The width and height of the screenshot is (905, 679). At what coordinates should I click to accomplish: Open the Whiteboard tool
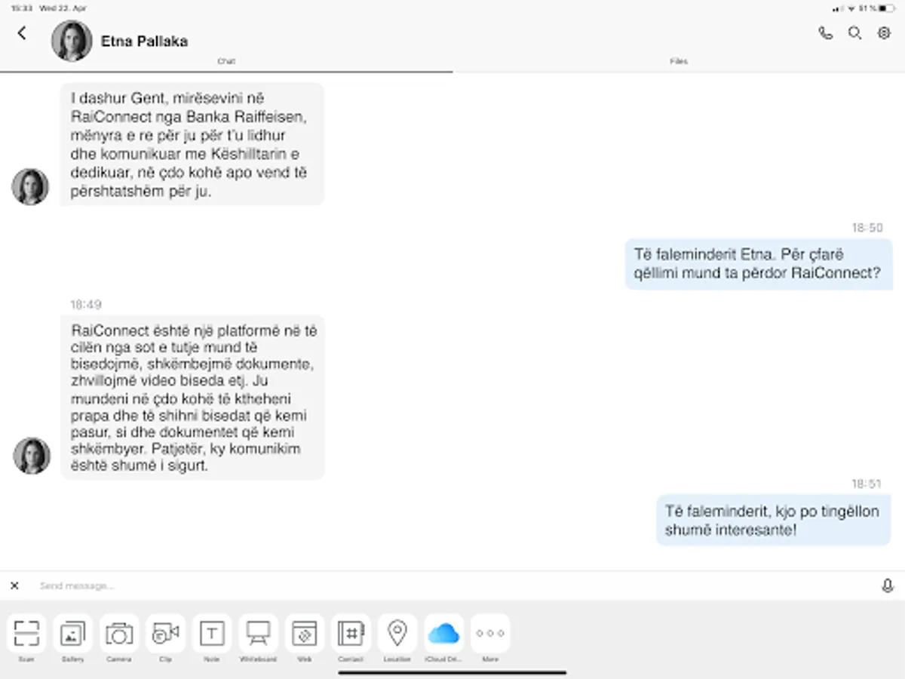(259, 634)
